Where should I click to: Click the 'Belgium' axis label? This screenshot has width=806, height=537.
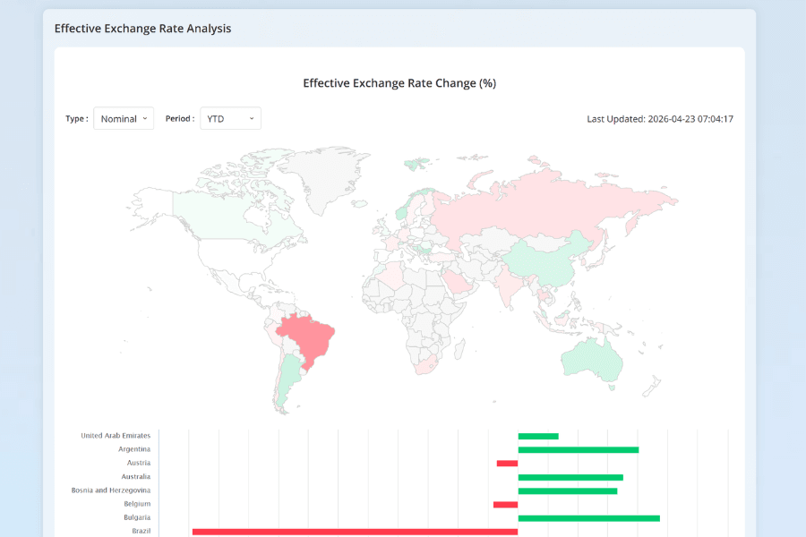click(x=137, y=504)
